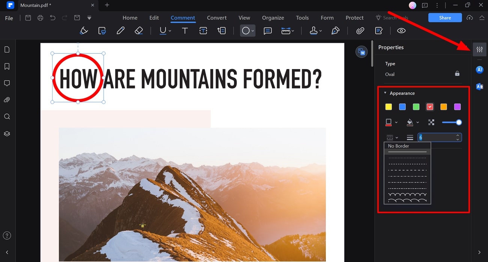Select the pencil drawing tool
488x262 pixels.
[120, 31]
